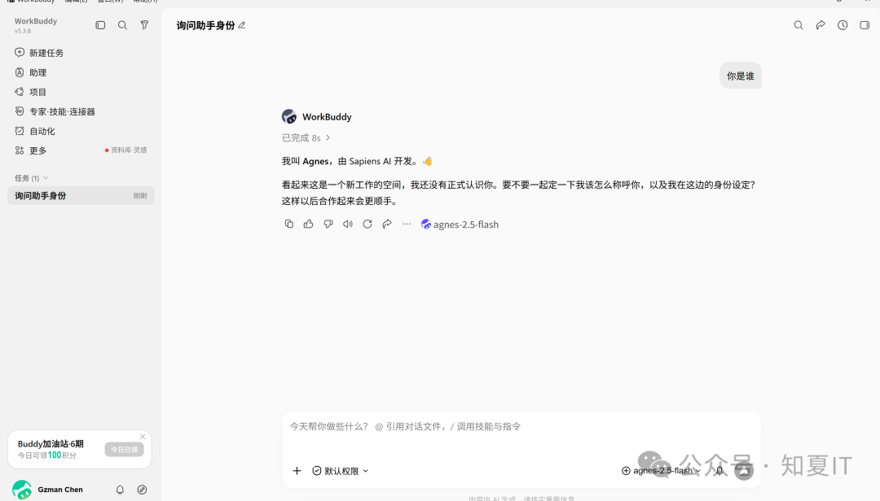Open the agnes-2.5-flash model selector

(x=661, y=471)
